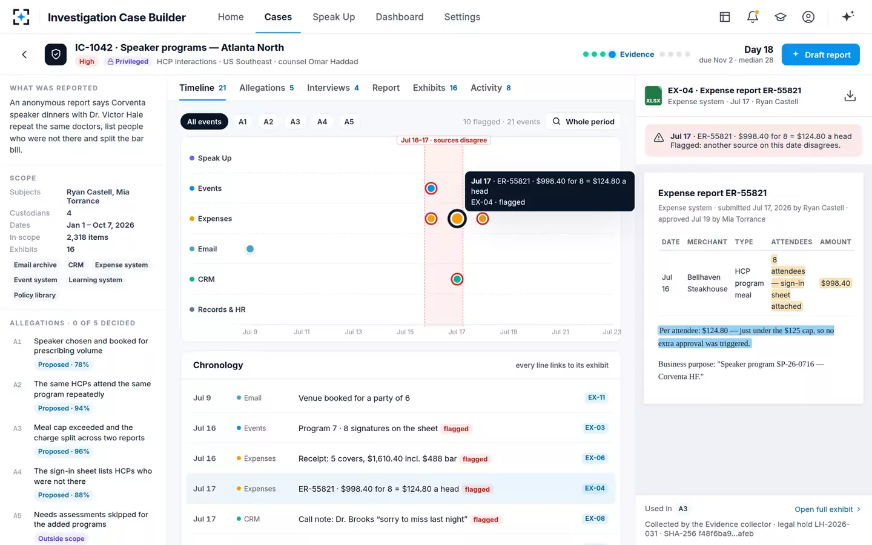This screenshot has width=872, height=545.
Task: Download exhibit EX-04 with the download icon
Action: (x=850, y=96)
